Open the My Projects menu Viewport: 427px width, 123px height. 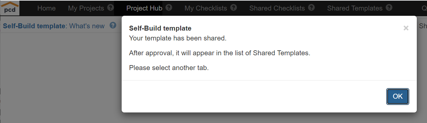coord(86,8)
